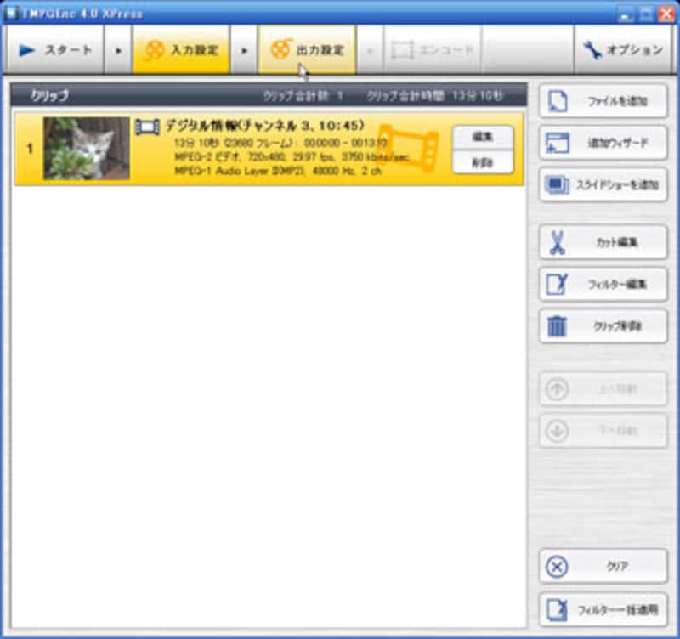Click the page icon on ファイルを追加

(x=558, y=101)
